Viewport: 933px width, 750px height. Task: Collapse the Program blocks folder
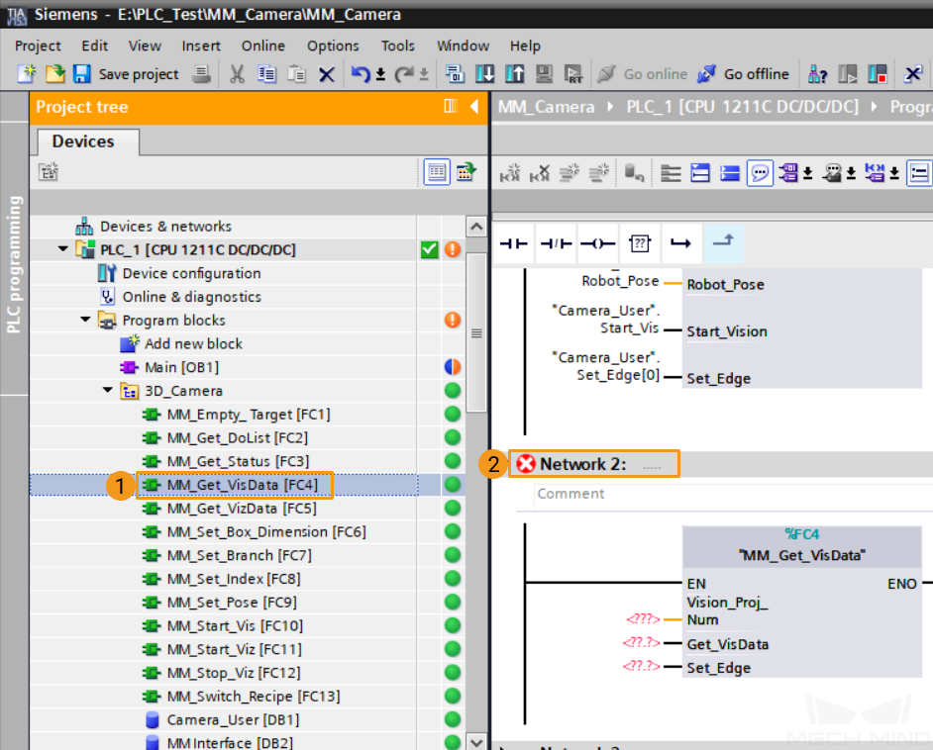85,320
